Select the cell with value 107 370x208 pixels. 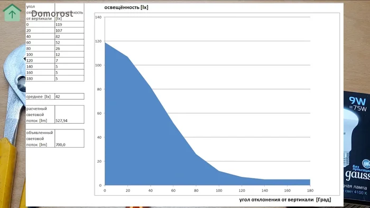(x=69, y=31)
